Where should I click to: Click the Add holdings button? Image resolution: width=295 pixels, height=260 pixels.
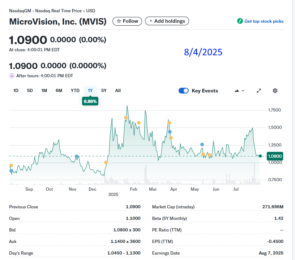click(167, 21)
